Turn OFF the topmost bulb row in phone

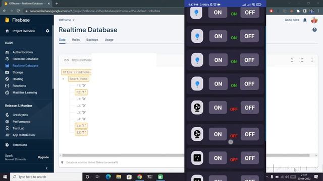pos(250,12)
